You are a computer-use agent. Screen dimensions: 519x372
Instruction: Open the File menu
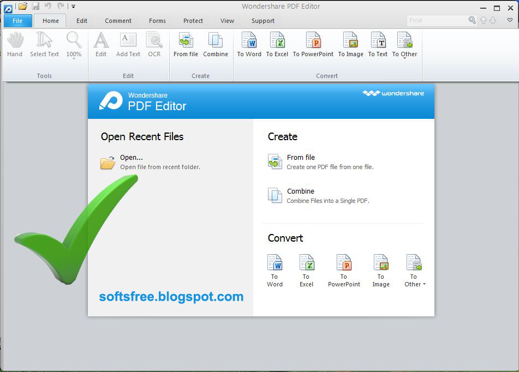(17, 21)
